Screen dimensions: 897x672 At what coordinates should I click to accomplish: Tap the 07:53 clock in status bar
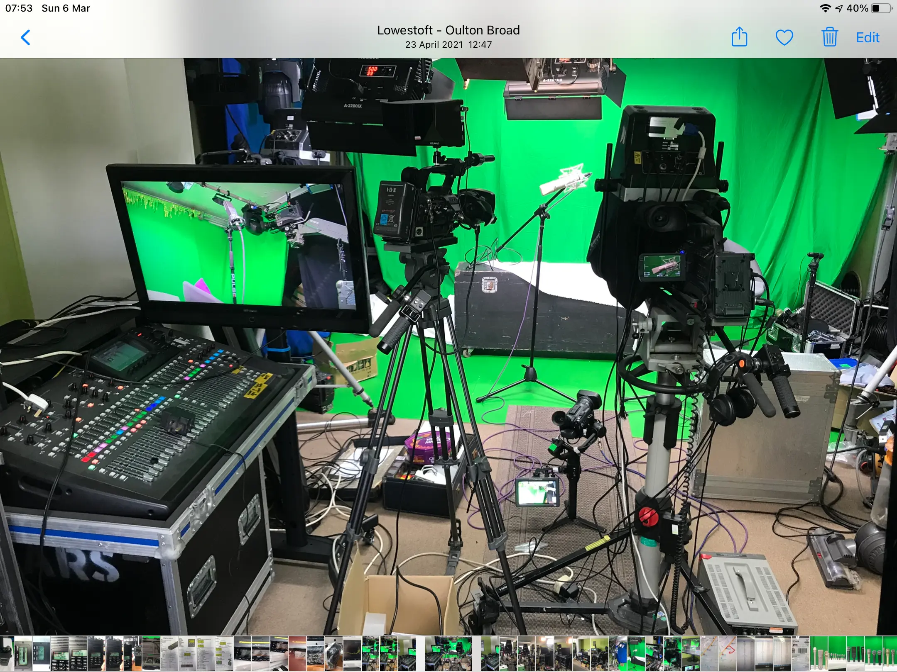(x=19, y=8)
